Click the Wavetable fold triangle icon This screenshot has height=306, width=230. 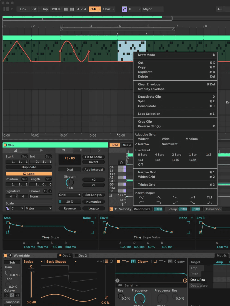10,255
